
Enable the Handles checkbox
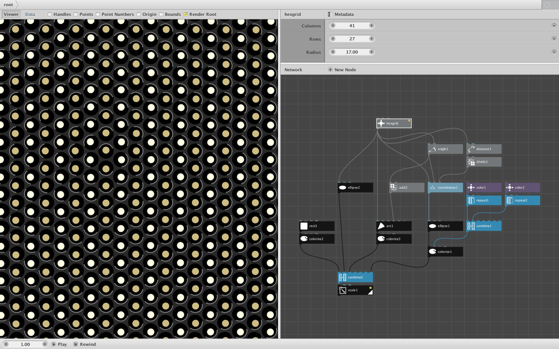point(50,15)
